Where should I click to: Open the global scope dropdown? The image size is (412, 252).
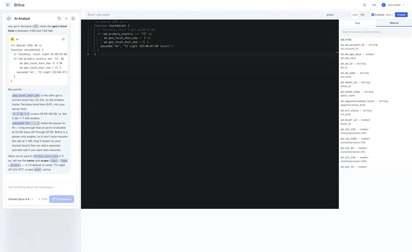tap(337, 15)
